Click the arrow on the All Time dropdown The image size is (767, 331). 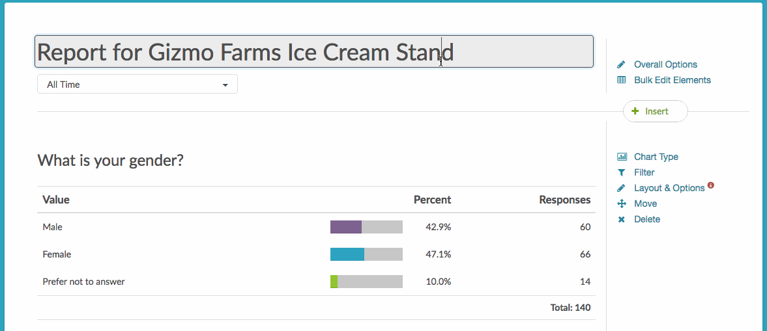pyautogui.click(x=225, y=85)
